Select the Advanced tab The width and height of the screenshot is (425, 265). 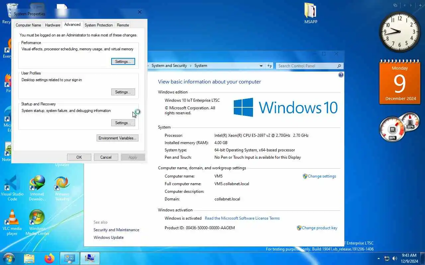click(x=72, y=25)
